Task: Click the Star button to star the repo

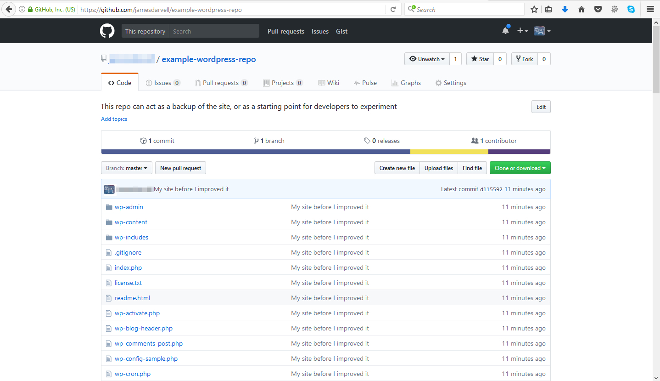Action: tap(480, 59)
